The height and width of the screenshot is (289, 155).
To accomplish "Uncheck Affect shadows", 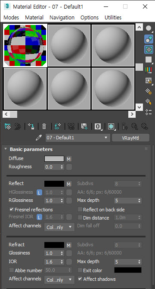I will [80, 279].
